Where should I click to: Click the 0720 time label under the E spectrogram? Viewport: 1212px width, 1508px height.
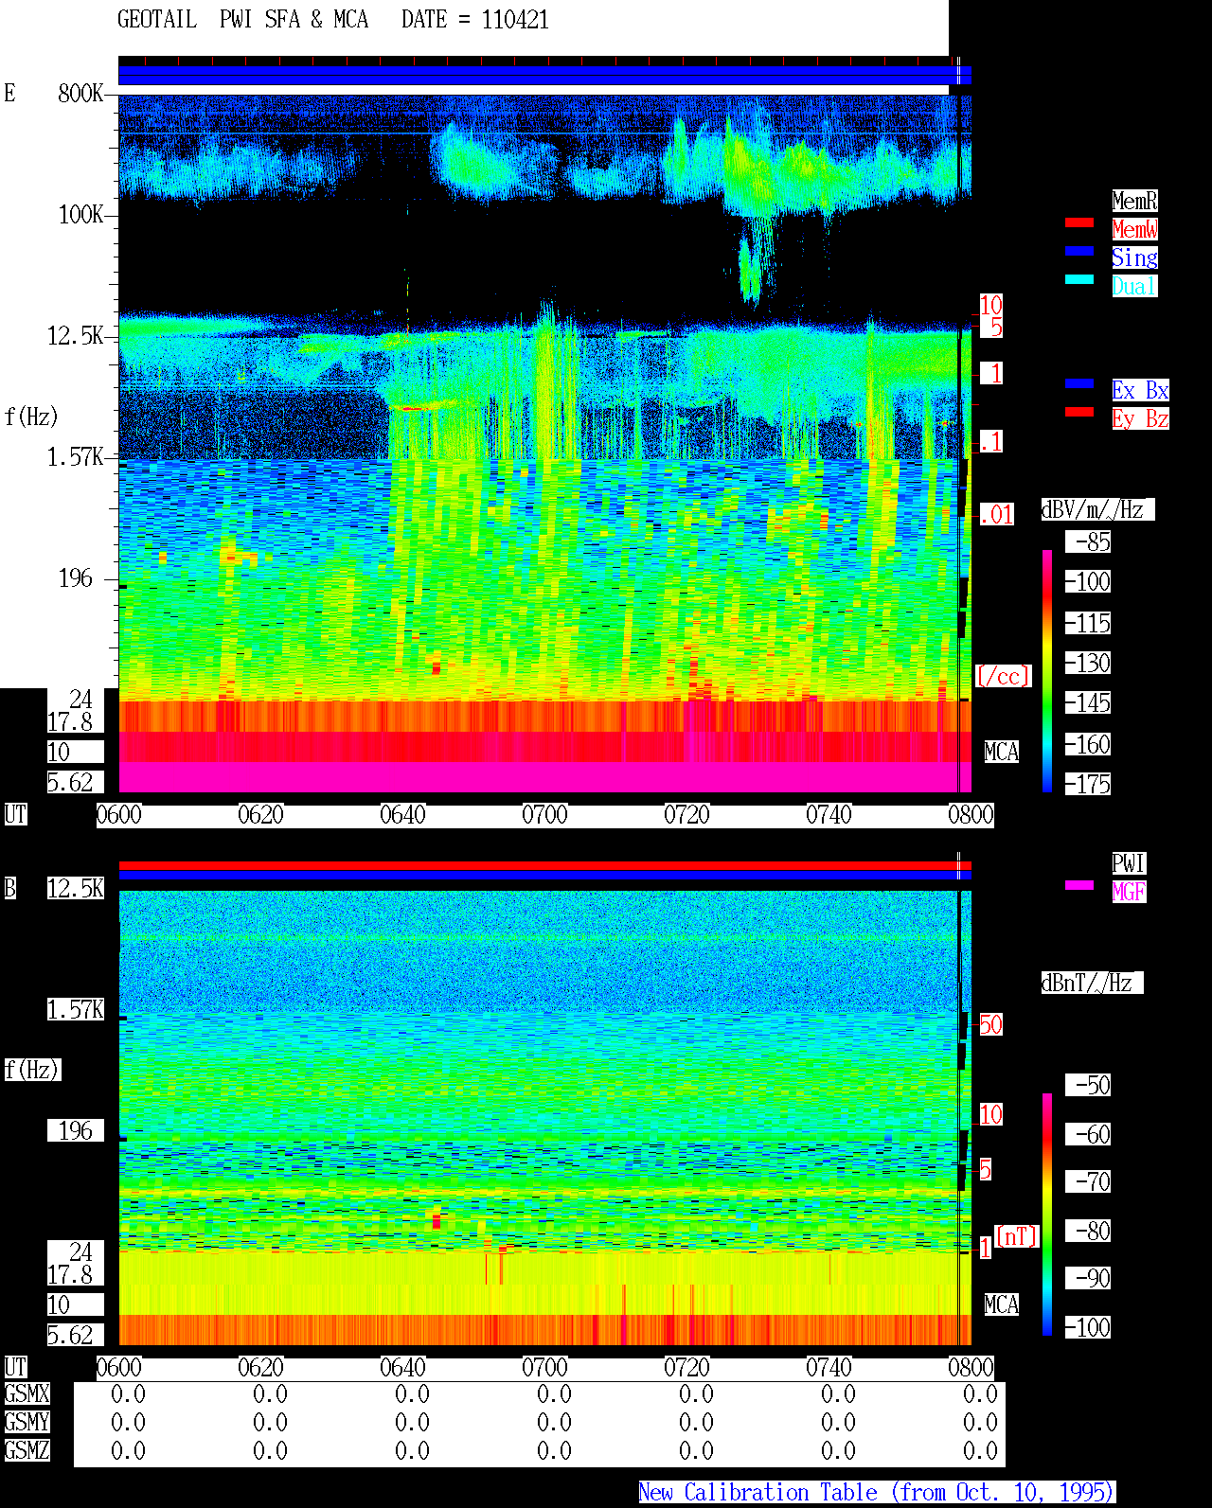click(687, 814)
